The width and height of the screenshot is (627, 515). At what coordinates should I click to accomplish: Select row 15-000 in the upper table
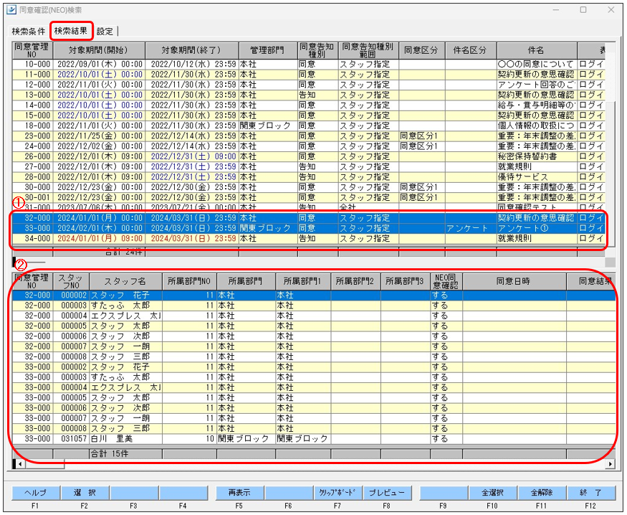[x=308, y=115]
